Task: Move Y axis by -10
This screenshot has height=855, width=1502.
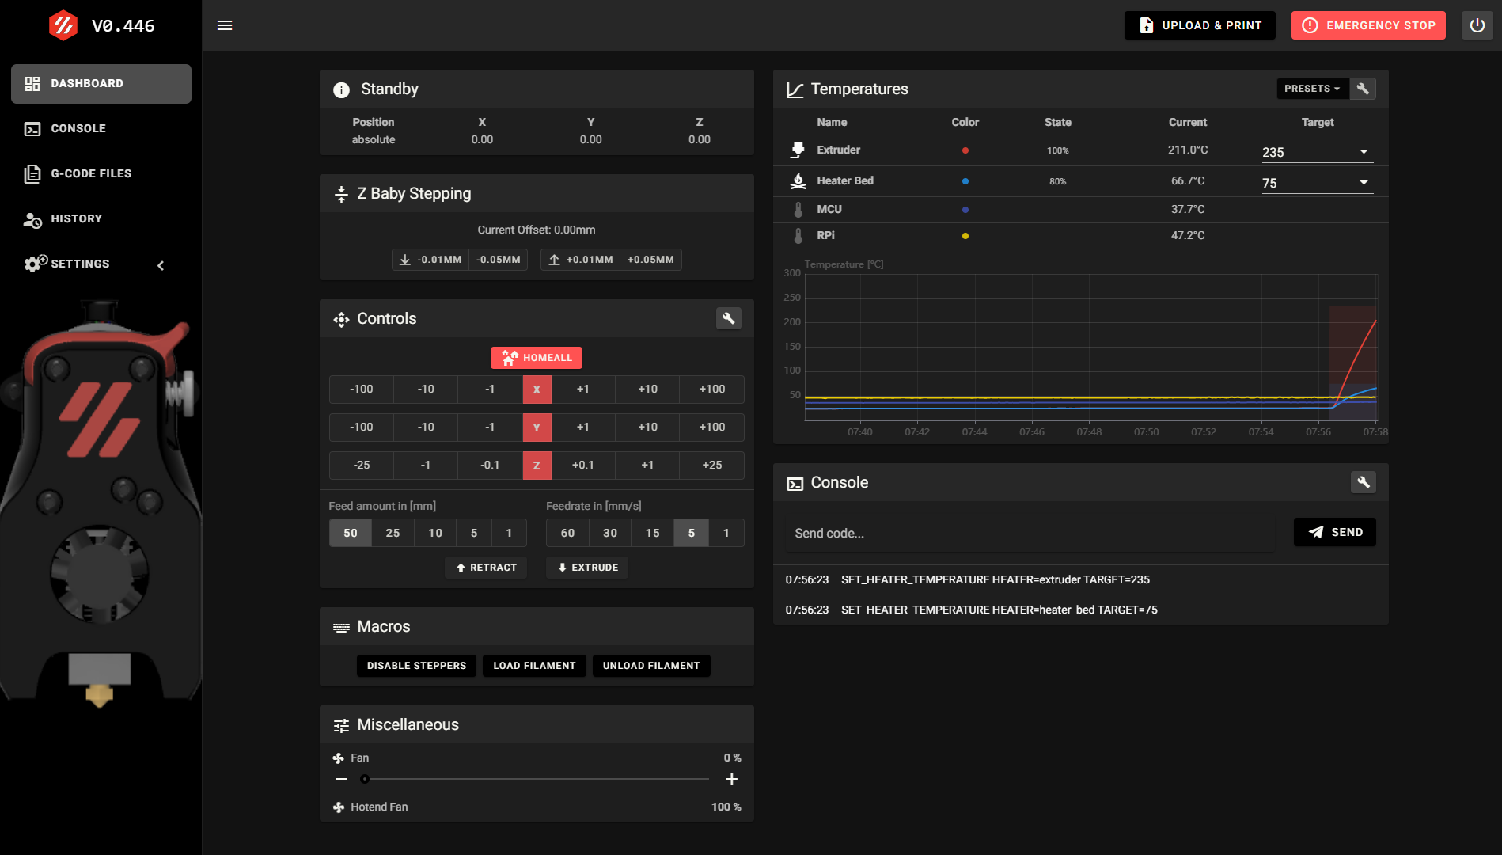Action: (x=426, y=427)
